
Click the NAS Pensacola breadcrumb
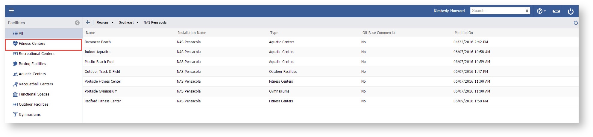pyautogui.click(x=155, y=22)
